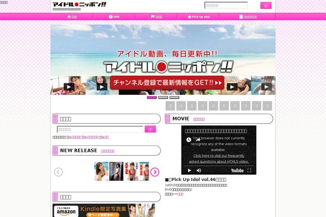Open the DVD disc icon menu item
This screenshot has width=326, height=217.
click(114, 17)
